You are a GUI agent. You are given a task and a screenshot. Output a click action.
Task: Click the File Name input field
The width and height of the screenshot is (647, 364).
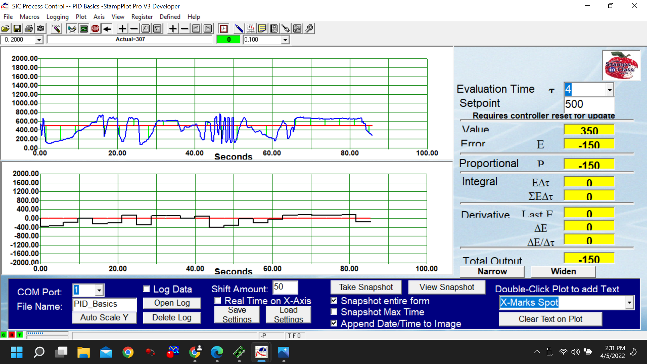tap(104, 304)
